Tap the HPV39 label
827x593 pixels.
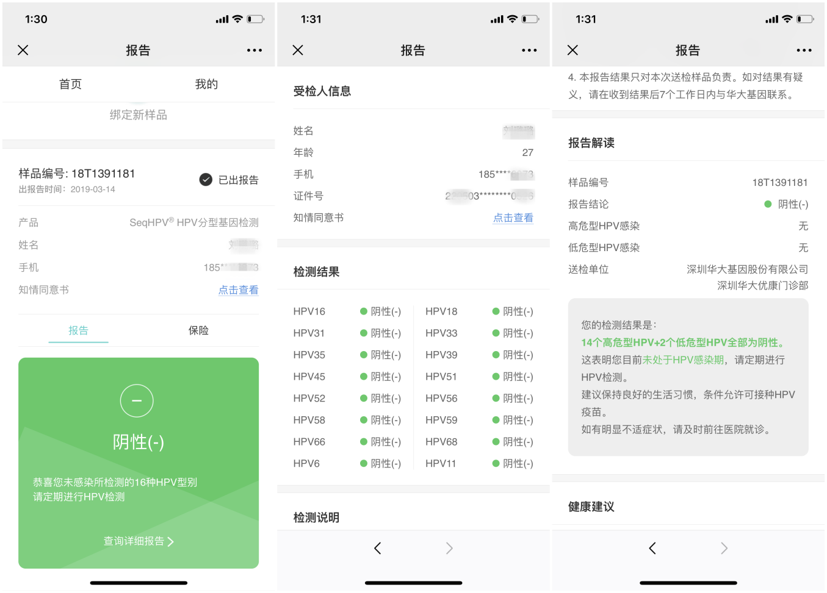[x=441, y=355]
